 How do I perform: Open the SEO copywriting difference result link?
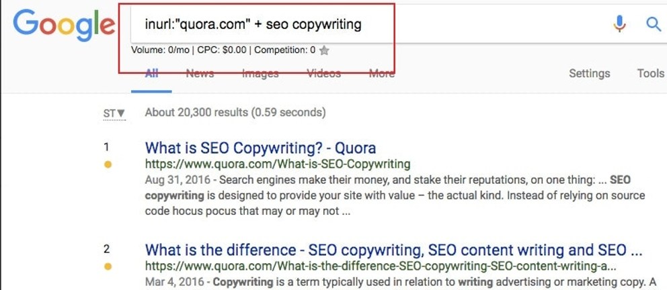click(393, 250)
